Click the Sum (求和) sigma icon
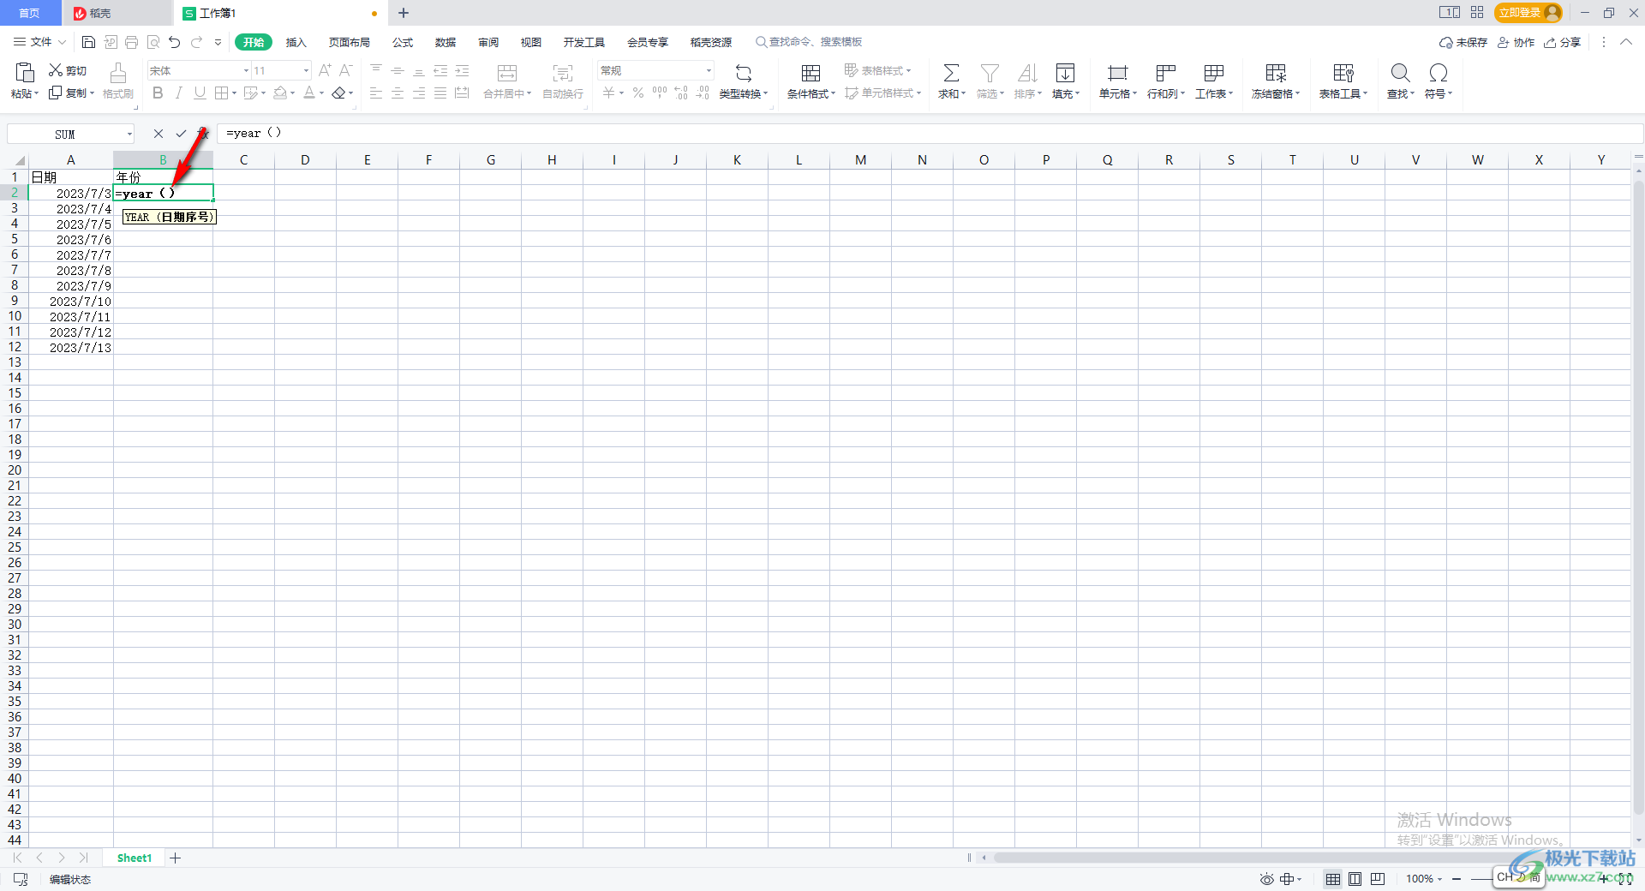The image size is (1645, 891). pyautogui.click(x=951, y=73)
